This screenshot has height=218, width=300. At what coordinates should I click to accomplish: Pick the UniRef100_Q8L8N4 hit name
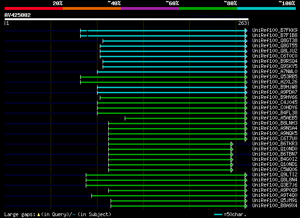coord(275,180)
